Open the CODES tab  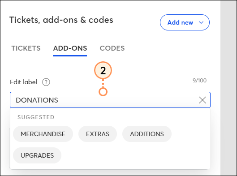(x=112, y=48)
